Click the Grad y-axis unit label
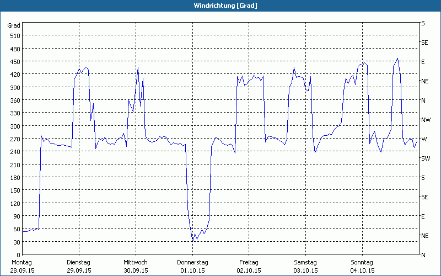Image resolution: width=441 pixels, height=276 pixels. [x=14, y=25]
